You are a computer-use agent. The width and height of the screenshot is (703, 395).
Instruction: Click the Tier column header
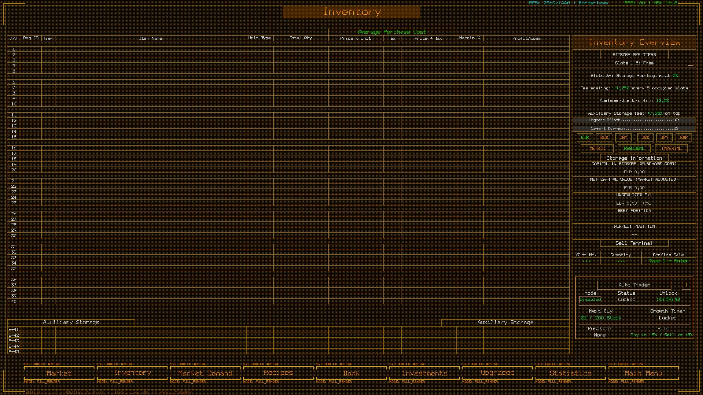click(x=48, y=38)
